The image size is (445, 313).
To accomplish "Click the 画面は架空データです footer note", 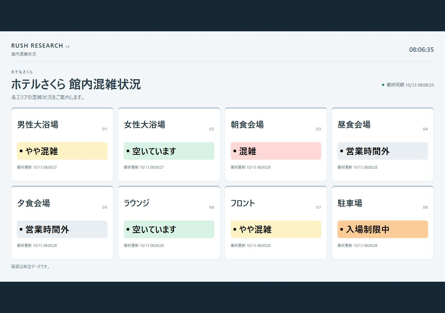I will coord(31,267).
